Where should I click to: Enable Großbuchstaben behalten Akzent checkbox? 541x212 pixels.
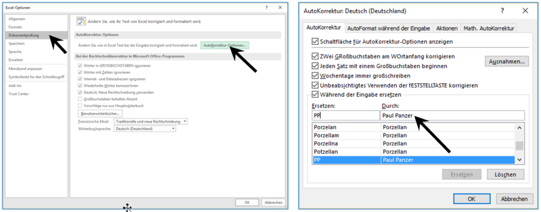80,99
